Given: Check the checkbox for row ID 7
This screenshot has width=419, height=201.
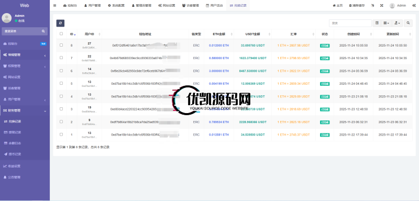Looking at the screenshot, I should 61,58.
